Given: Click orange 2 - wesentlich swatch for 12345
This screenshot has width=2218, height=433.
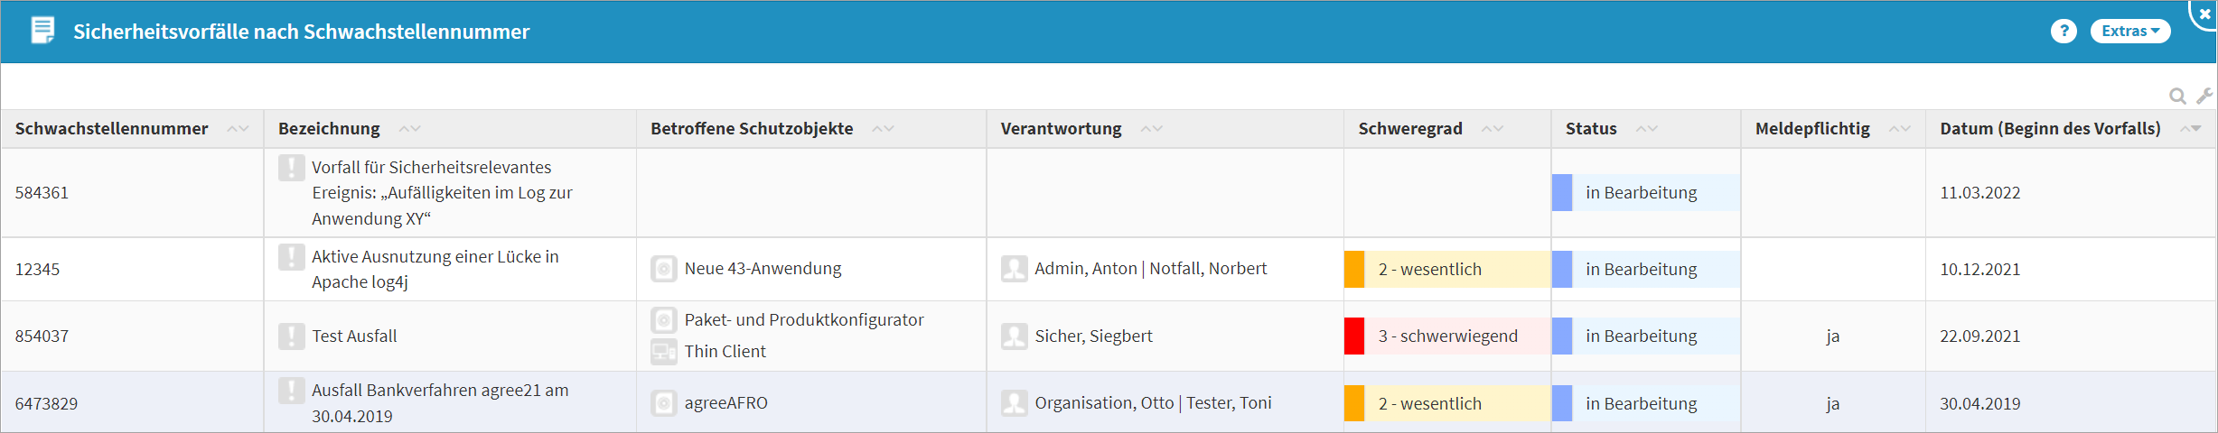Looking at the screenshot, I should 1353,270.
